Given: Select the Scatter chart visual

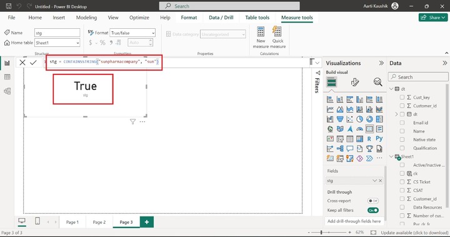Looking at the screenshot, I should (349, 119).
